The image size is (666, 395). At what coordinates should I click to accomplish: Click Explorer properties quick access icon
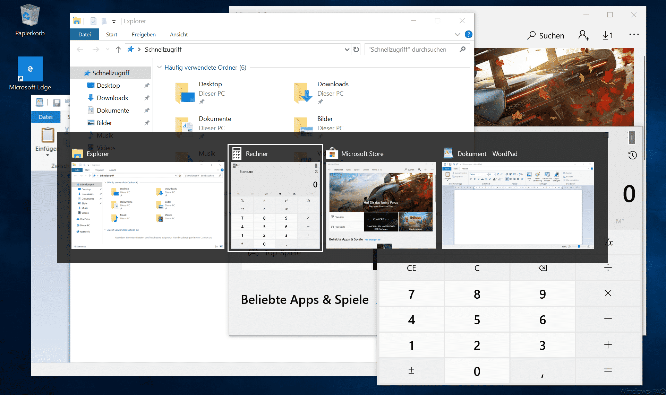click(x=93, y=21)
